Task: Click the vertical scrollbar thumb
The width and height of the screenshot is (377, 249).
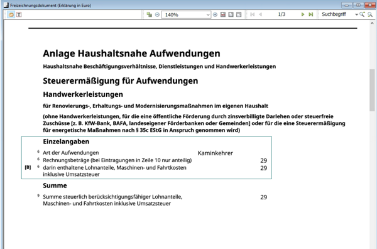Action: point(372,90)
